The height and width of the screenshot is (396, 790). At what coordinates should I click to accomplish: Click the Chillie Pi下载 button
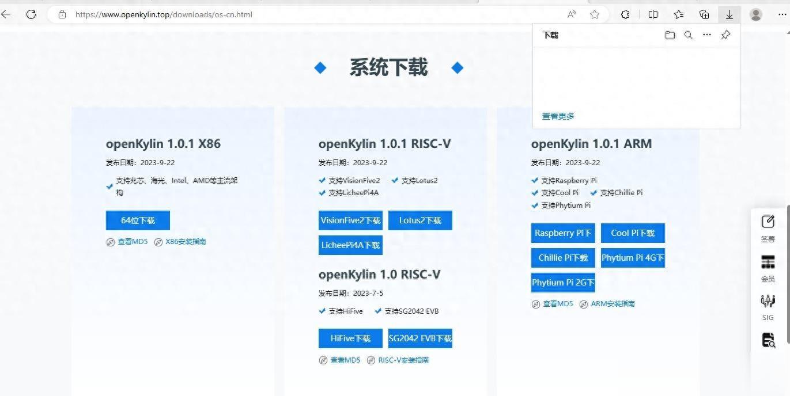click(563, 258)
